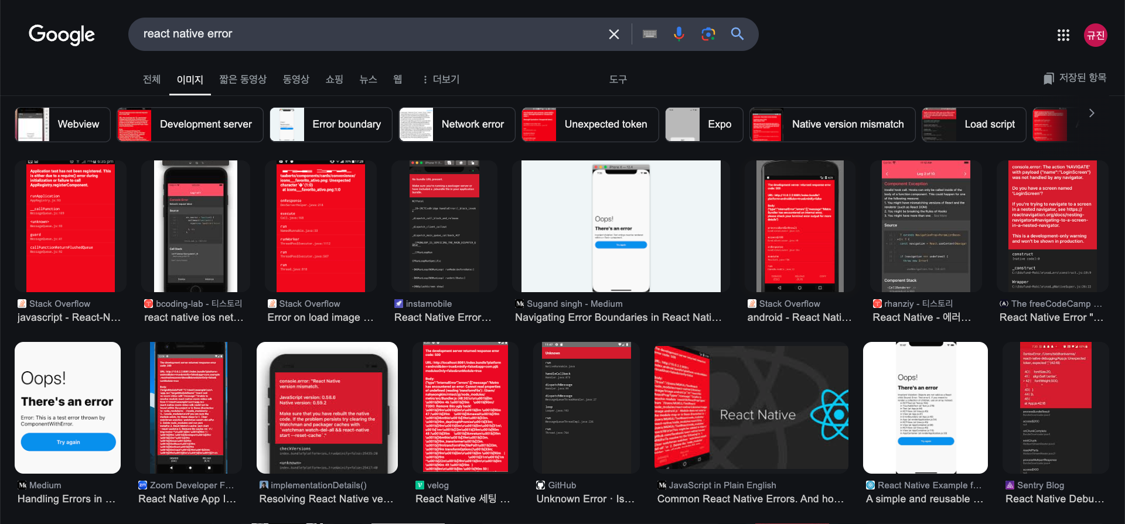The height and width of the screenshot is (524, 1125).
Task: Filter by the Webview chip
Action: 63,124
